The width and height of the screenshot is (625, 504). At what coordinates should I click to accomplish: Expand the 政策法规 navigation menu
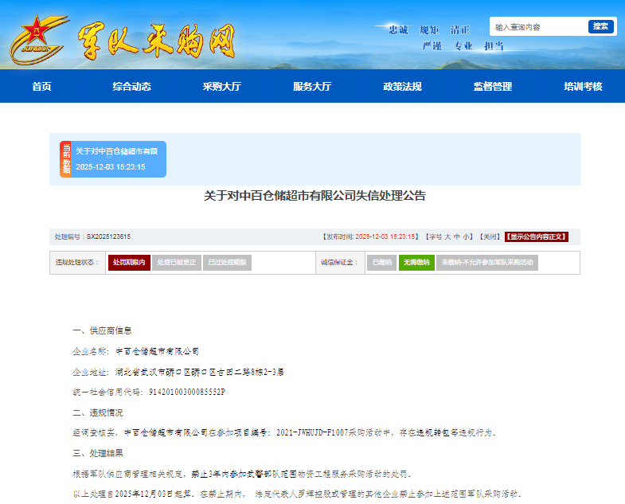(x=402, y=86)
